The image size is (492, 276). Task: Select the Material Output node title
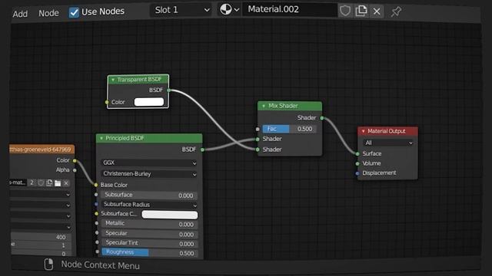(387, 131)
